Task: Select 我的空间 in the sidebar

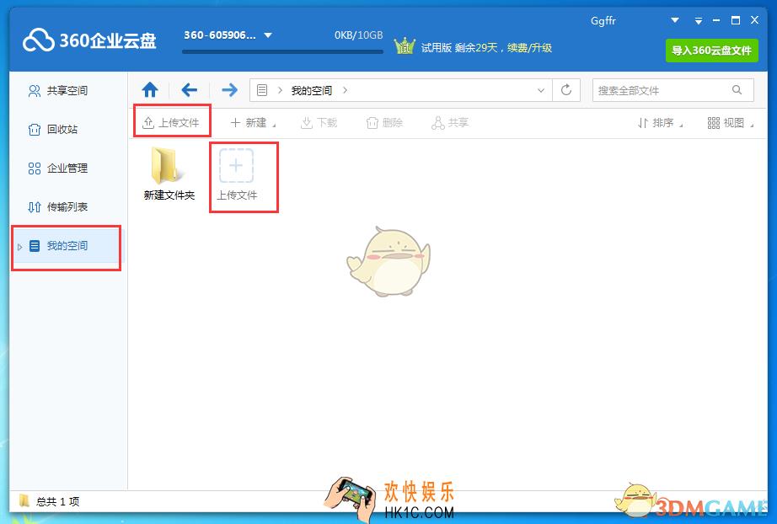Action: pyautogui.click(x=66, y=246)
